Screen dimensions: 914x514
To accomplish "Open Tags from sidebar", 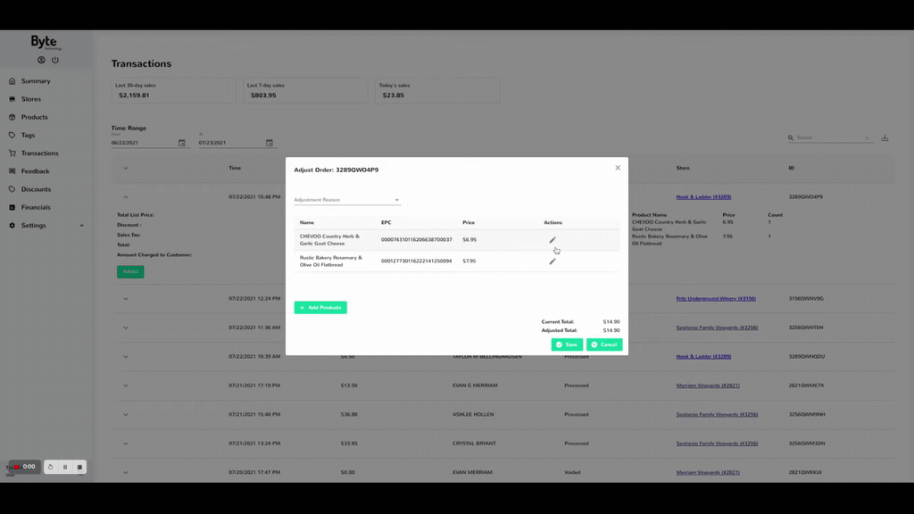I will [x=28, y=136].
